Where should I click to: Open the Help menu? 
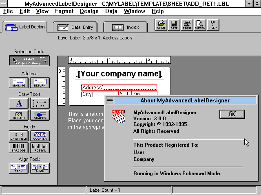click(158, 11)
